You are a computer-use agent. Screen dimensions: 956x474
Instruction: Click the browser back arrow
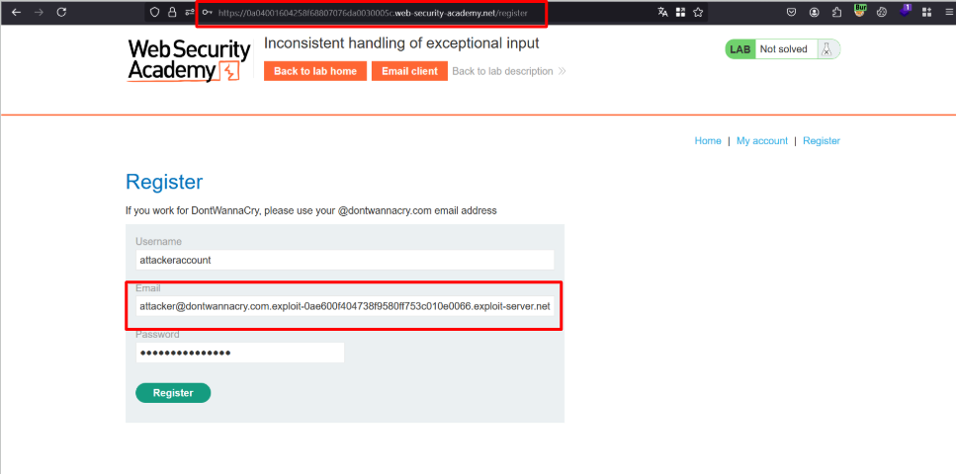[x=15, y=12]
